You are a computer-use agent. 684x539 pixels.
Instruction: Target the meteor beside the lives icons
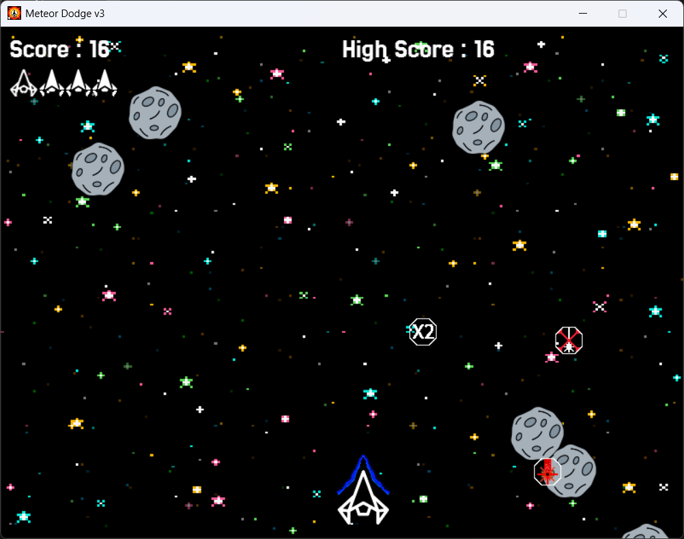point(155,113)
